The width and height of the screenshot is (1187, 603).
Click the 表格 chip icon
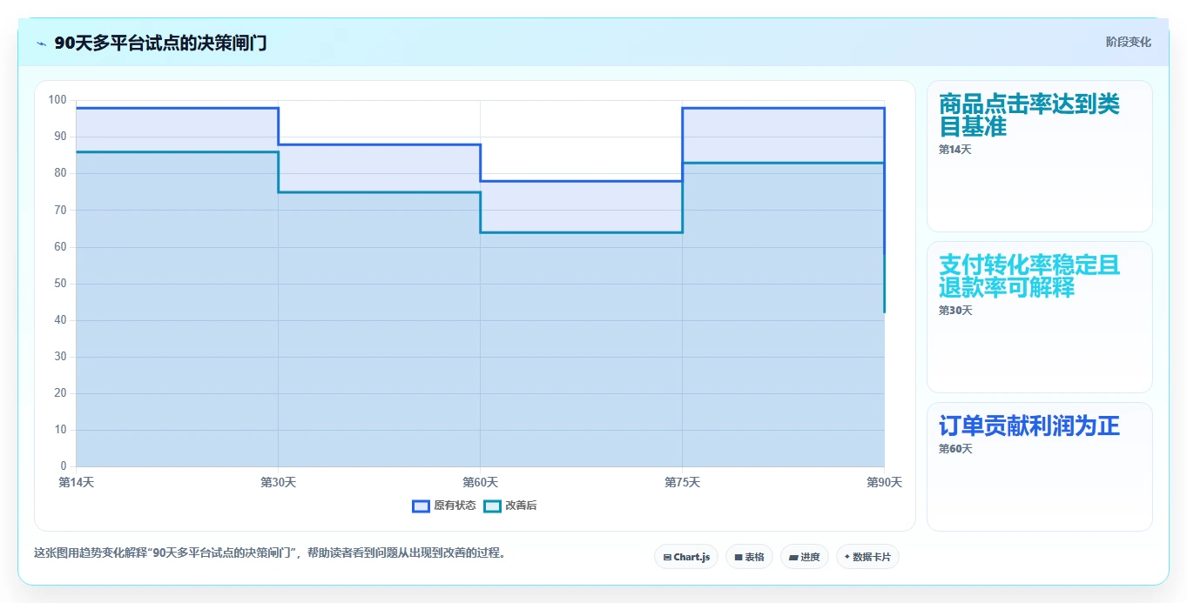(x=739, y=557)
